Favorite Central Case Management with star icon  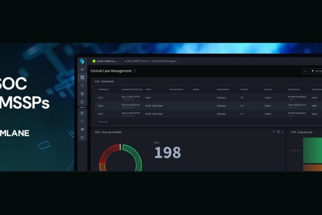(135, 71)
